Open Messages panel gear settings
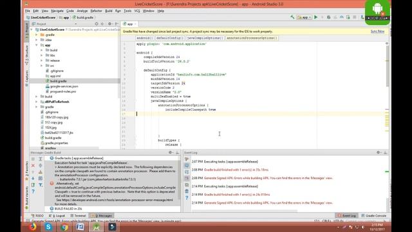 (x=171, y=153)
